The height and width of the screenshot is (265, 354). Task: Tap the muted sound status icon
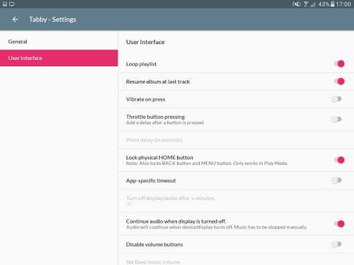tap(297, 4)
